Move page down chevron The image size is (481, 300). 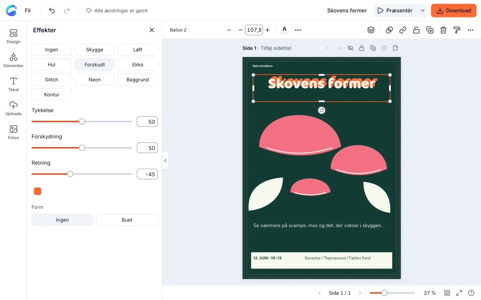[339, 48]
